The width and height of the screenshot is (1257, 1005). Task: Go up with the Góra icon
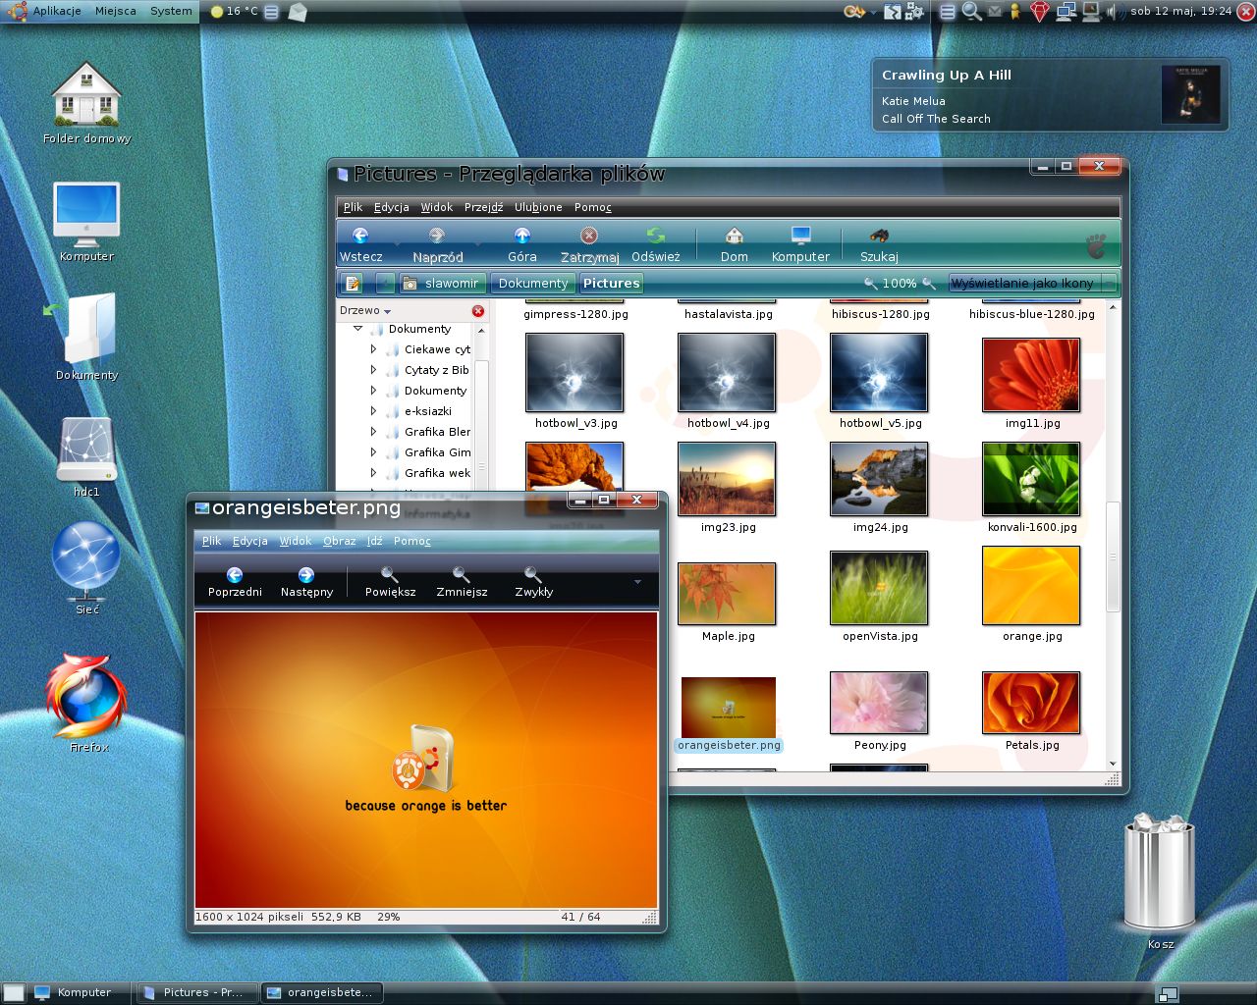(522, 236)
